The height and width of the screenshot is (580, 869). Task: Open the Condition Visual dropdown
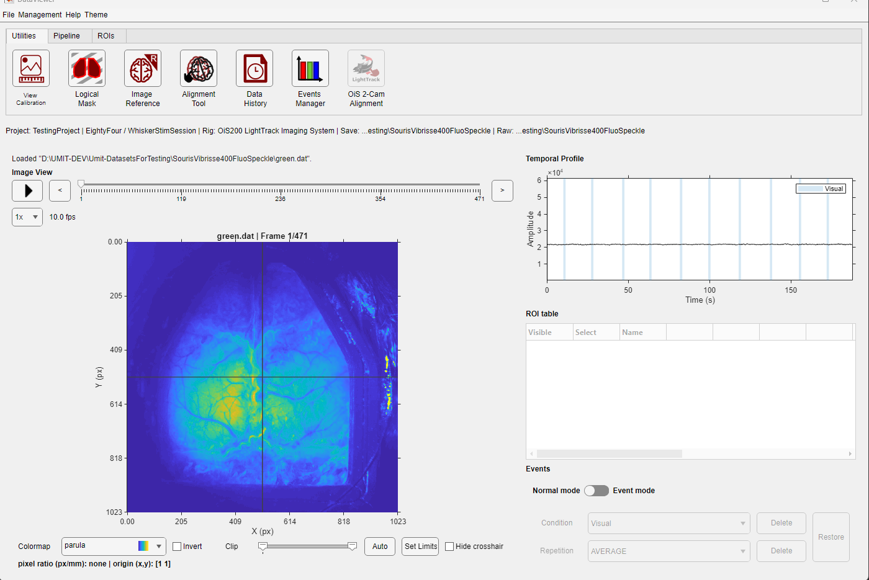tap(669, 524)
